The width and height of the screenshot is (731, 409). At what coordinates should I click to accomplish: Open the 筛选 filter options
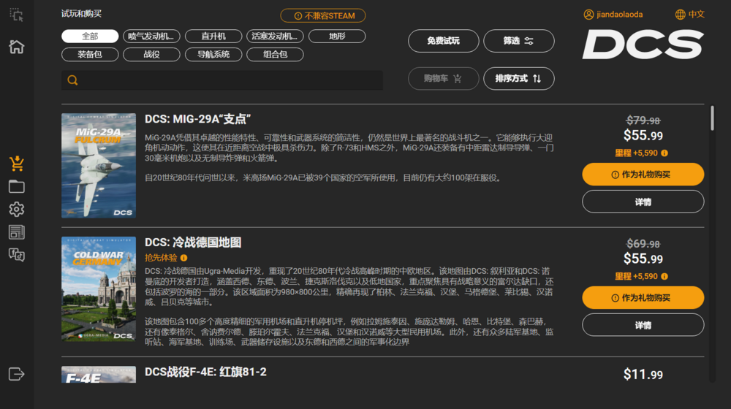[519, 41]
